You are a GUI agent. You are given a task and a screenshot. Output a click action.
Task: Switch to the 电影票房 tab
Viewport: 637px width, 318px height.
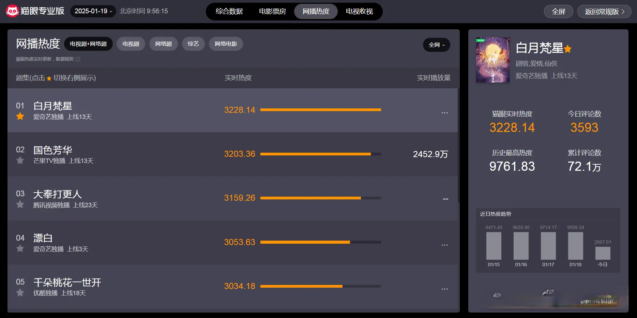point(272,11)
